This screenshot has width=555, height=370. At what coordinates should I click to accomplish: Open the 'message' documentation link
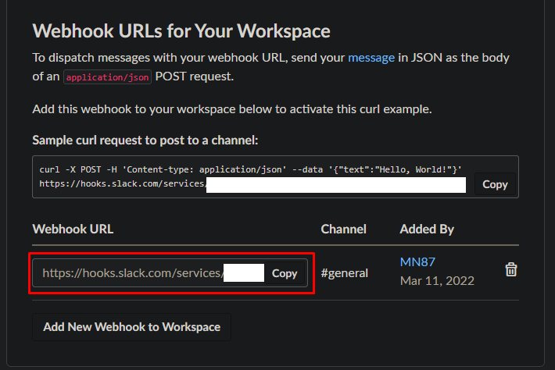[x=371, y=58]
